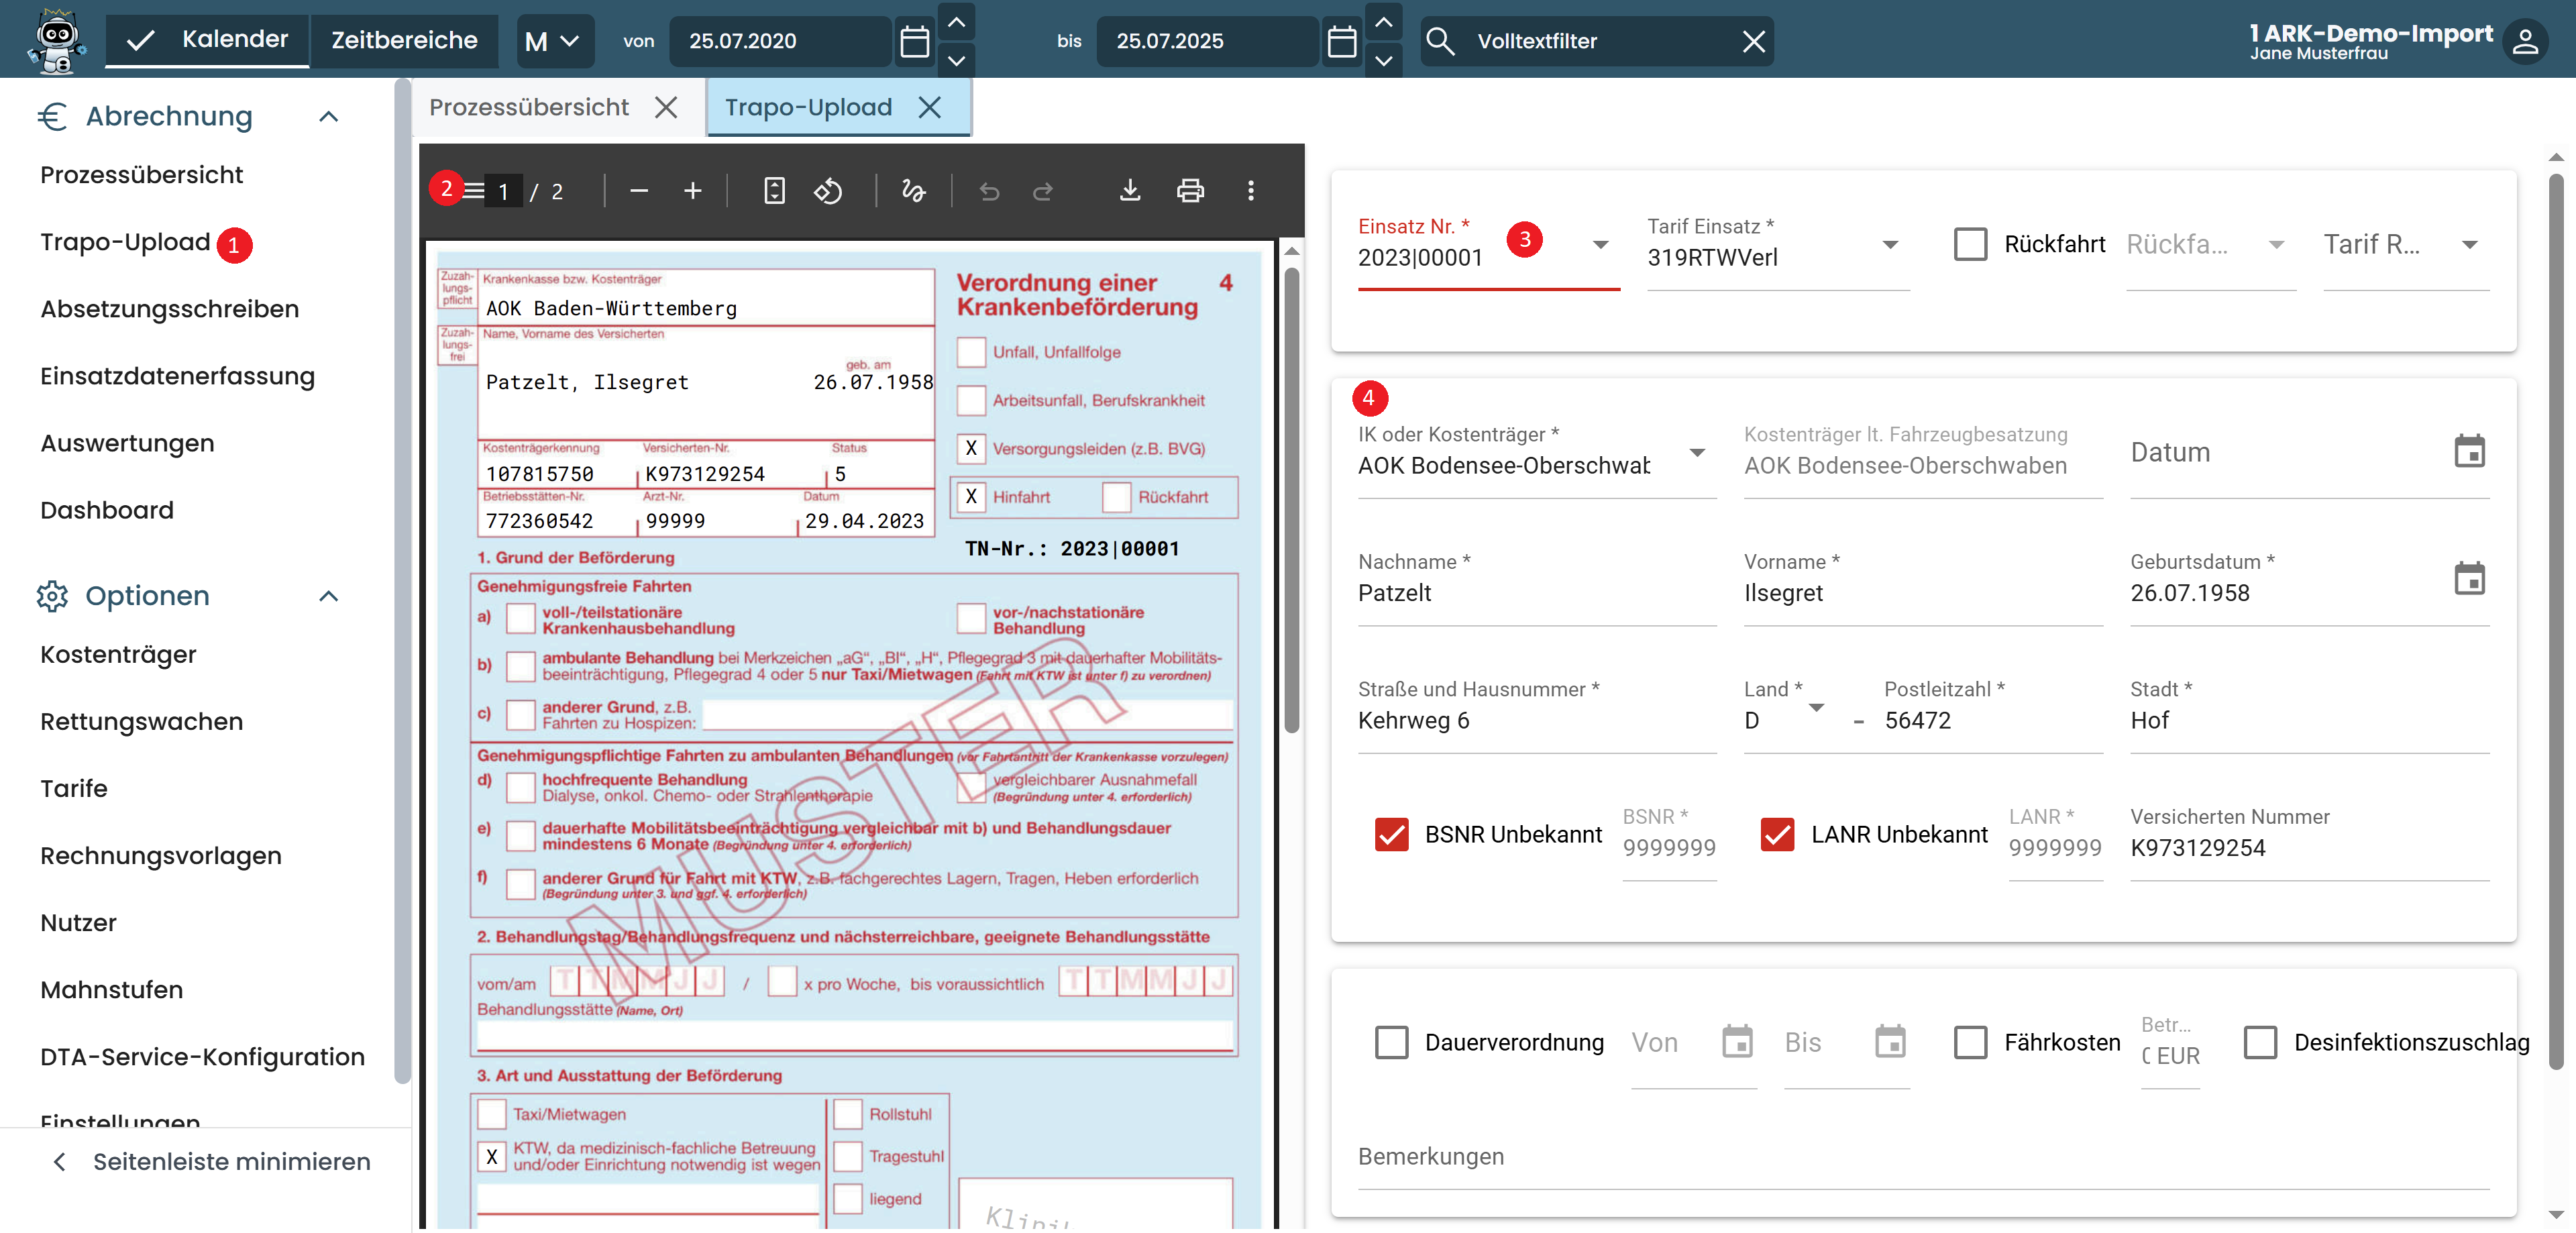2576x1233 pixels.
Task: Enable the Rückfahrt checkbox
Action: pos(1969,244)
